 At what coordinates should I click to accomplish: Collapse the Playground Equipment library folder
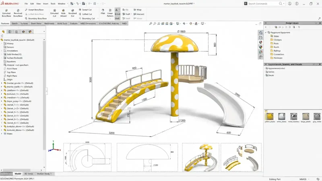click(x=266, y=33)
